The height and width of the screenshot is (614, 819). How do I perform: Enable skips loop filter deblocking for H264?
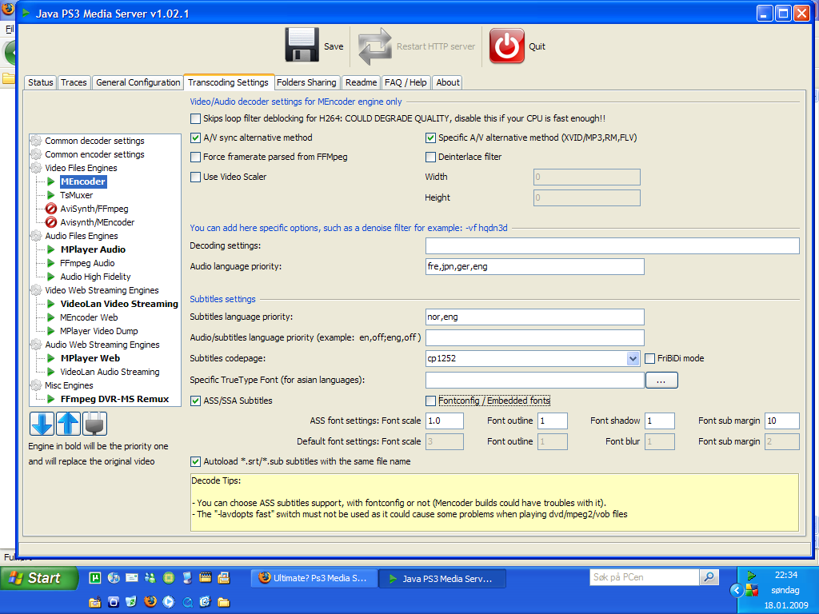point(195,118)
